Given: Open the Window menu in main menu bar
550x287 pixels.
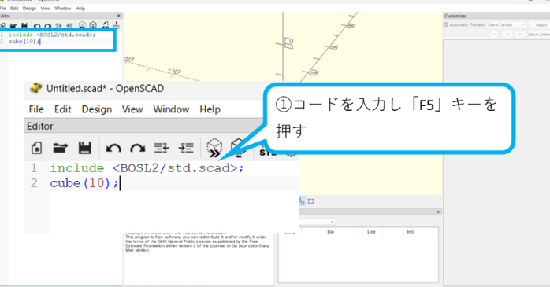Looking at the screenshot, I should click(x=63, y=9).
